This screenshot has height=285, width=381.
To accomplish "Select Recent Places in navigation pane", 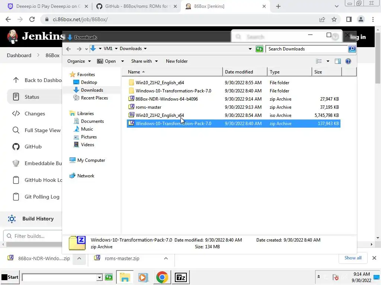I will tap(94, 98).
